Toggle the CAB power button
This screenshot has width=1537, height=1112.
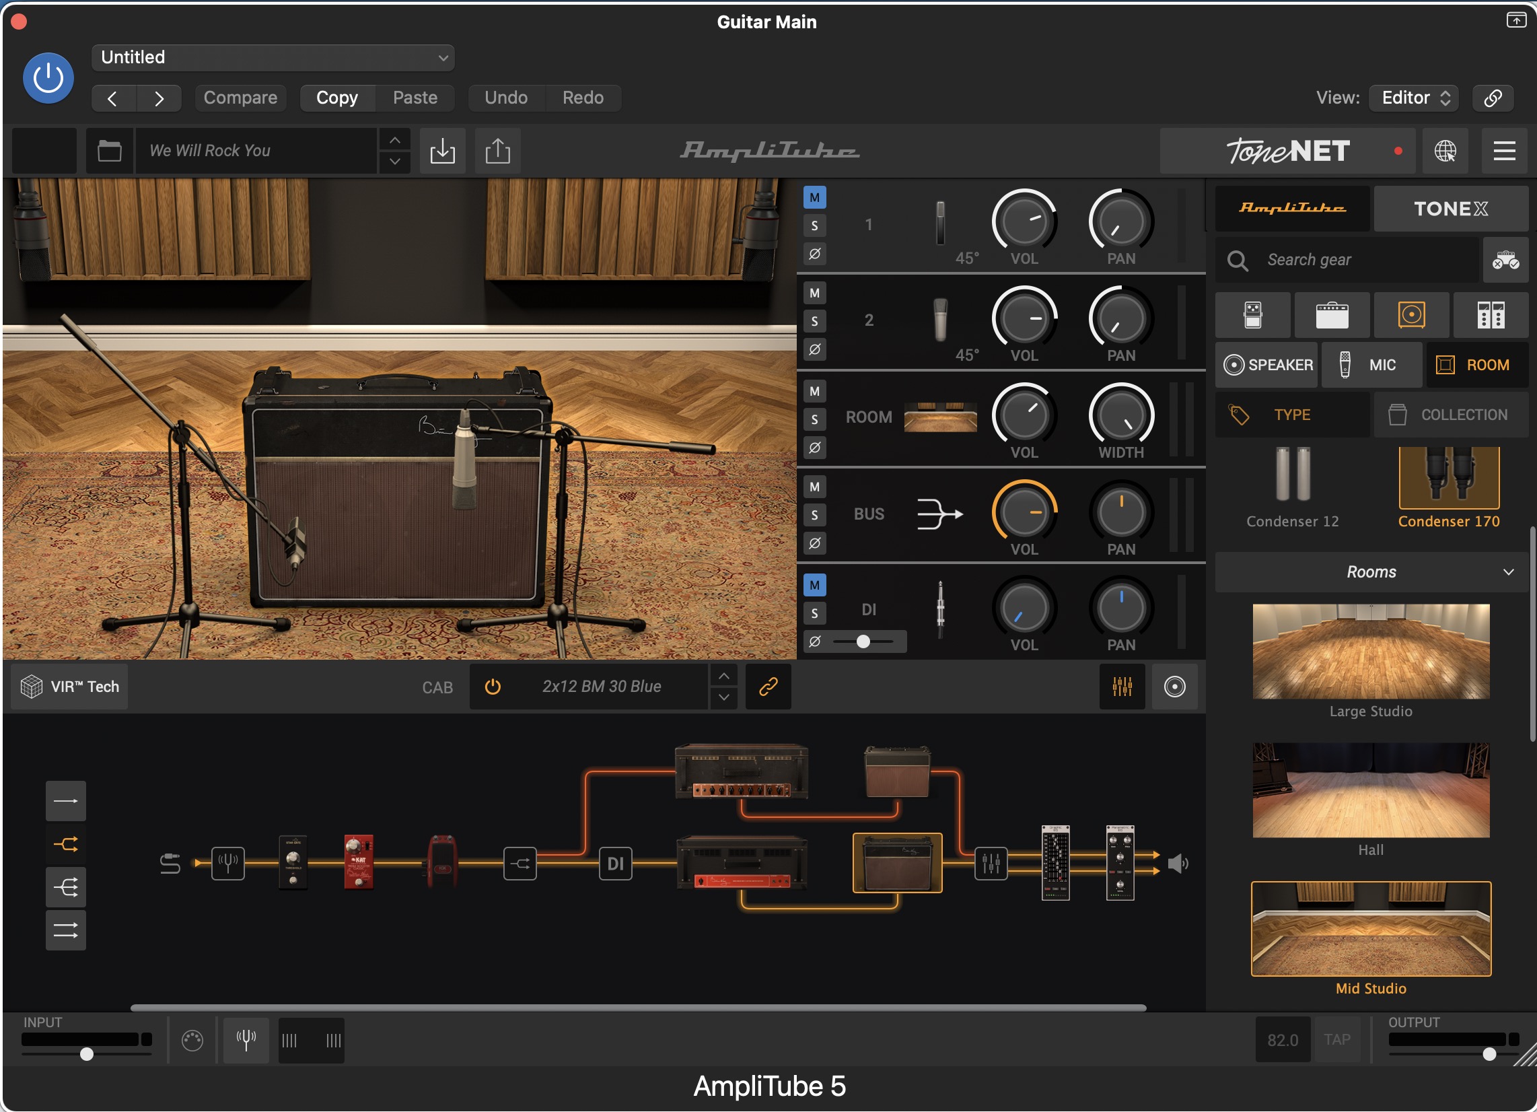493,687
